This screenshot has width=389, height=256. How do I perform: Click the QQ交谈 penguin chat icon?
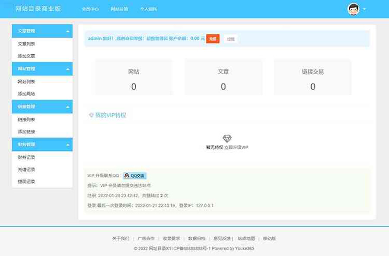point(127,176)
